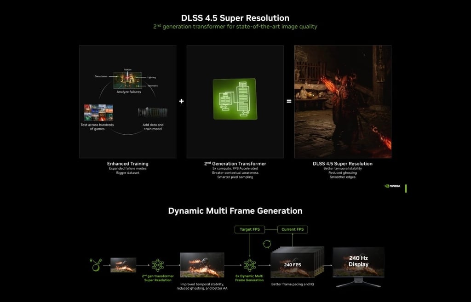Click Better frame pacing and IQ caption
This screenshot has height=302, width=471.
pyautogui.click(x=293, y=284)
